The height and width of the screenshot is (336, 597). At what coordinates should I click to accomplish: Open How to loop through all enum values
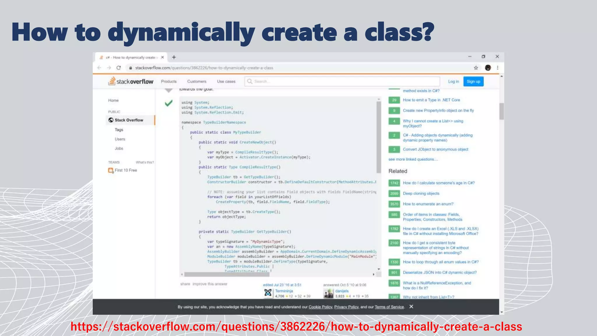pyautogui.click(x=441, y=262)
